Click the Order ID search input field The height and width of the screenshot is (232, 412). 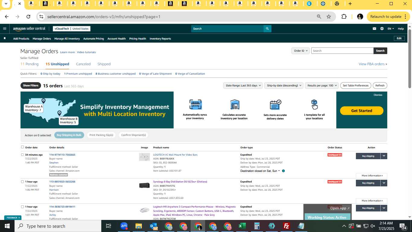[342, 51]
